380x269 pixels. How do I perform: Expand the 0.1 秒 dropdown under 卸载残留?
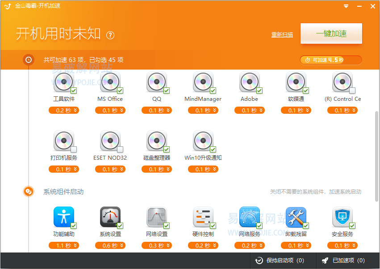(296, 245)
